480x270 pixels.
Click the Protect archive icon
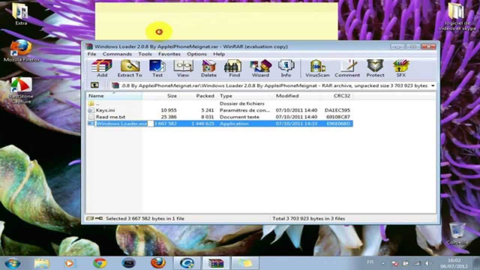(x=375, y=68)
